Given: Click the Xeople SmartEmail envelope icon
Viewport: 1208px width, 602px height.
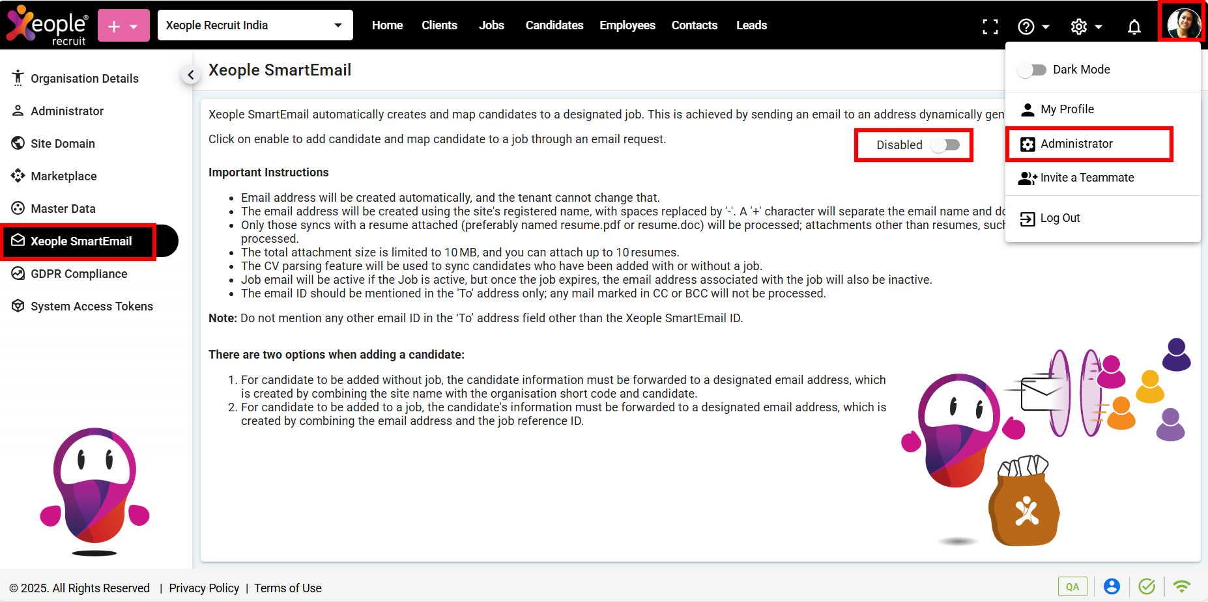Looking at the screenshot, I should point(18,240).
